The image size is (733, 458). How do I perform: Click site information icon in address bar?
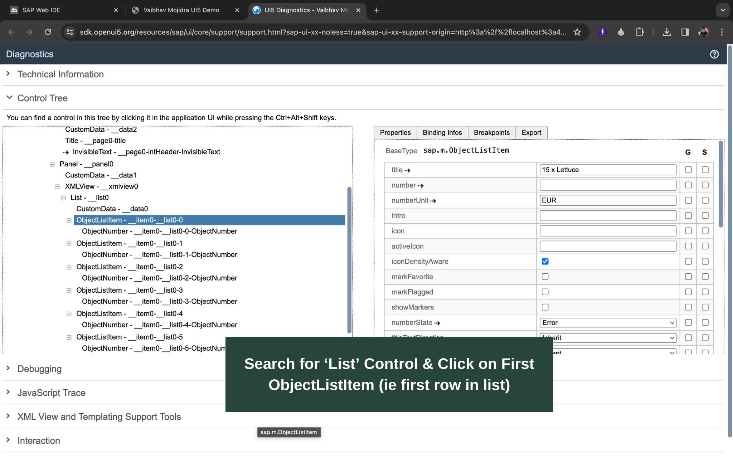click(70, 32)
